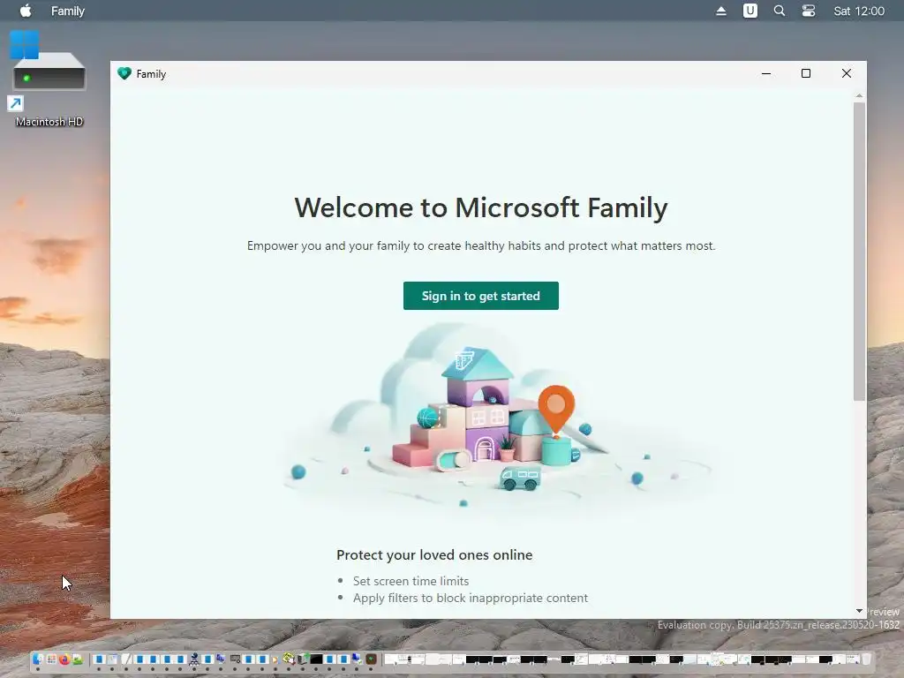Open the Trash in the dock
This screenshot has height=678, width=904.
pyautogui.click(x=867, y=659)
